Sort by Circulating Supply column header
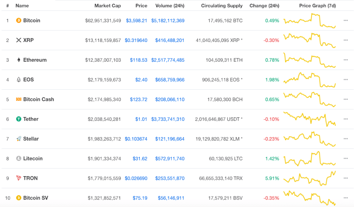The width and height of the screenshot is (354, 207). tap(222, 6)
